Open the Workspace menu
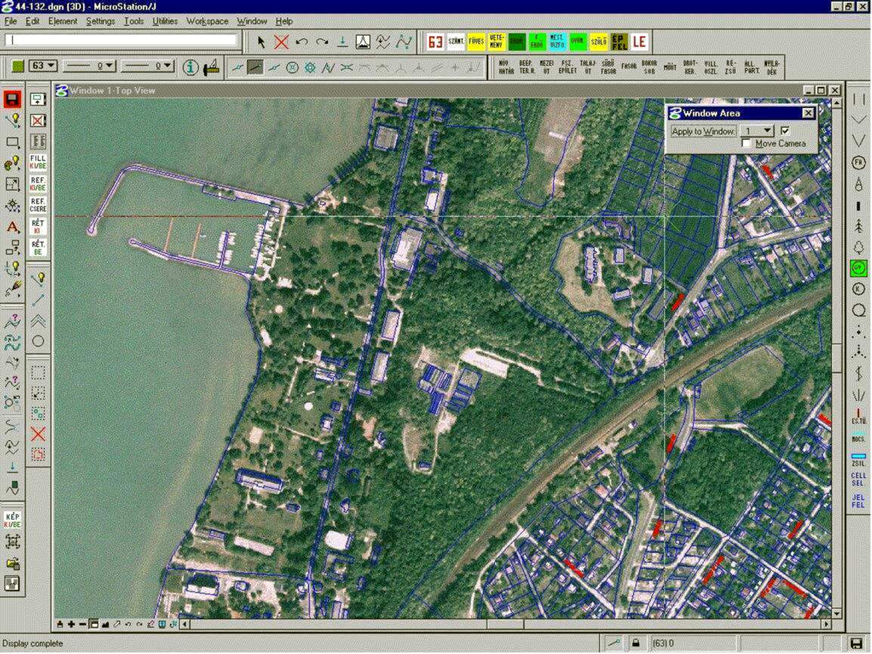Viewport: 872px width, 654px height. [x=207, y=21]
